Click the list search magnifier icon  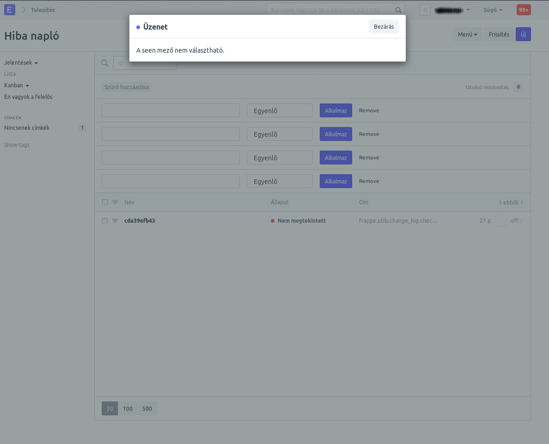point(104,63)
